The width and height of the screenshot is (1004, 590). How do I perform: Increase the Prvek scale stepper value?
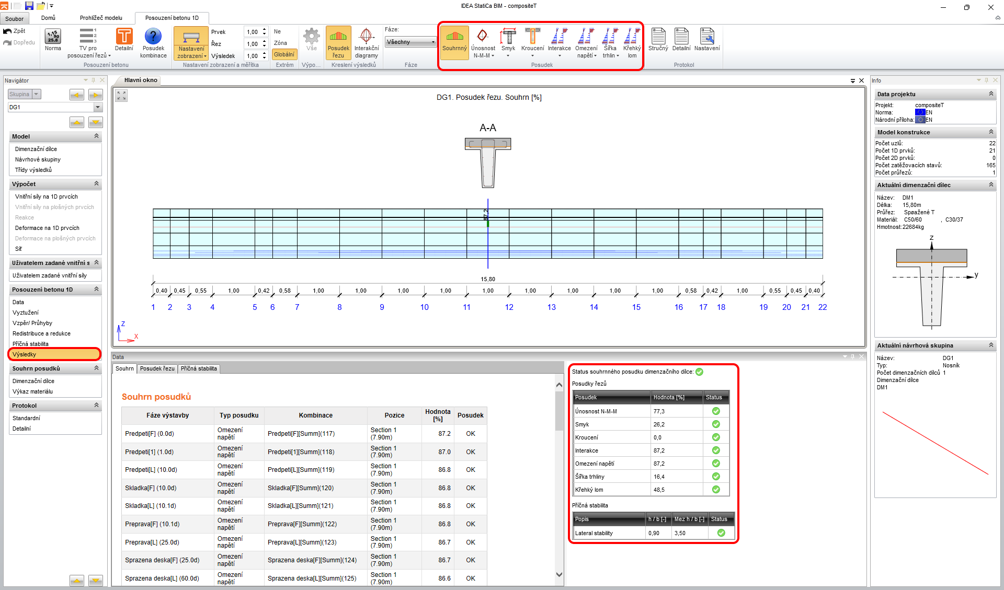265,29
